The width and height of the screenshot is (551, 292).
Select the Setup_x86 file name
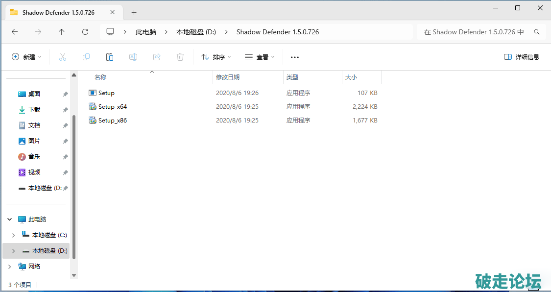(x=113, y=120)
